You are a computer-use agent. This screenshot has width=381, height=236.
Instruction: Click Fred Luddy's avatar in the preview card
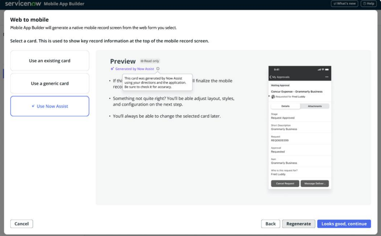(x=273, y=96)
